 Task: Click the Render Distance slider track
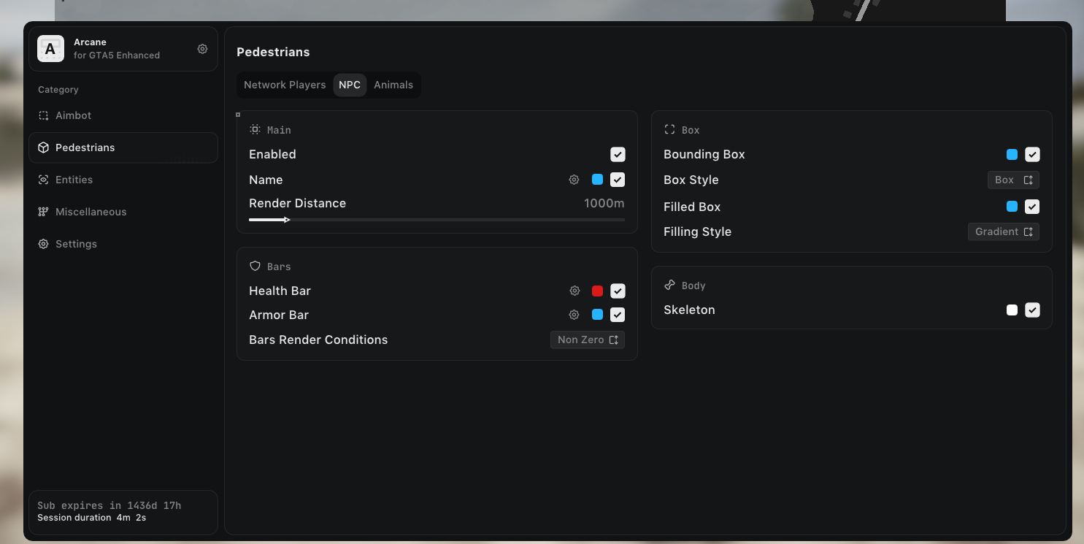click(437, 219)
